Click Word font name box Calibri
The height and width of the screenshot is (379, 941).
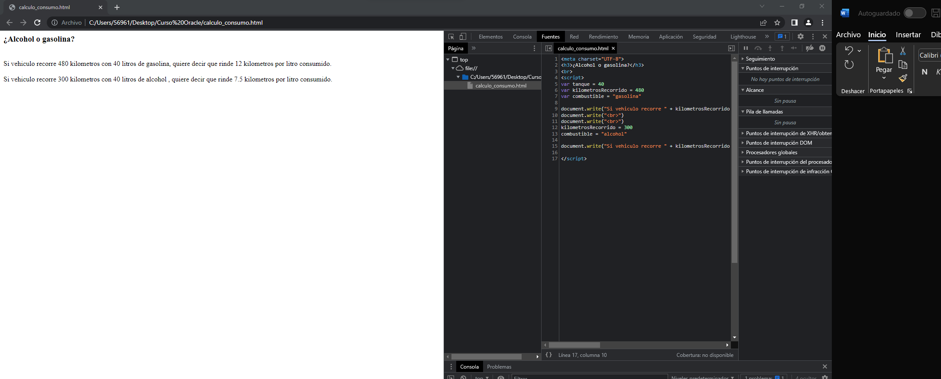tap(930, 55)
